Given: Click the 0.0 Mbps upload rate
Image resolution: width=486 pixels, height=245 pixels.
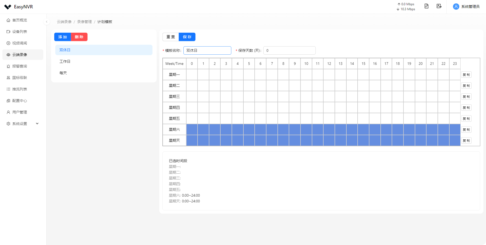Looking at the screenshot, I should pos(406,4).
